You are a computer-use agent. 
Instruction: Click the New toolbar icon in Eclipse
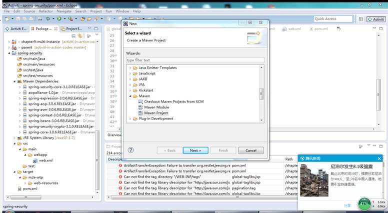point(7,19)
